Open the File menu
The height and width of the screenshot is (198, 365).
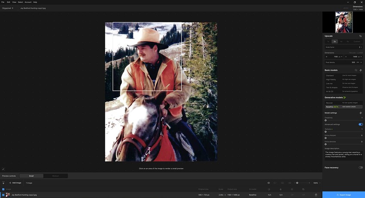tap(3, 2)
